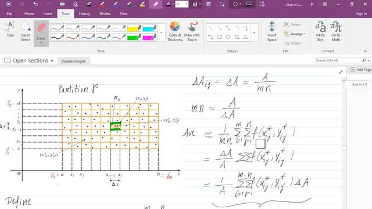Click the Add Page button
The image size is (372, 209).
[x=360, y=70]
